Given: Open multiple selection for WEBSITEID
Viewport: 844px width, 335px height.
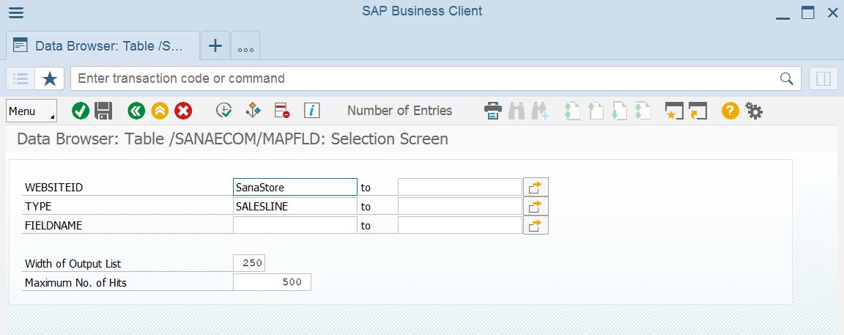Looking at the screenshot, I should point(536,187).
